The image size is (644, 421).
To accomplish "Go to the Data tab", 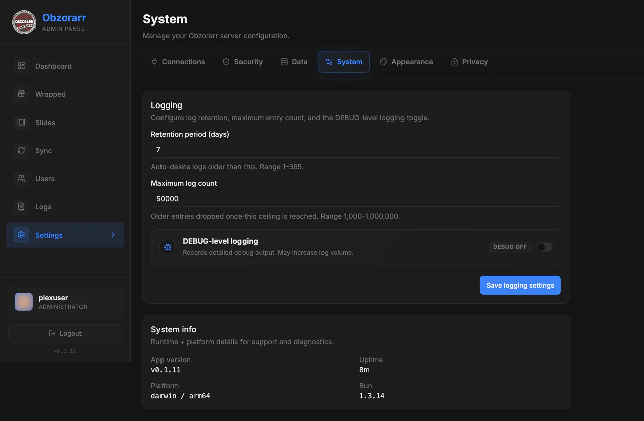I will click(294, 62).
